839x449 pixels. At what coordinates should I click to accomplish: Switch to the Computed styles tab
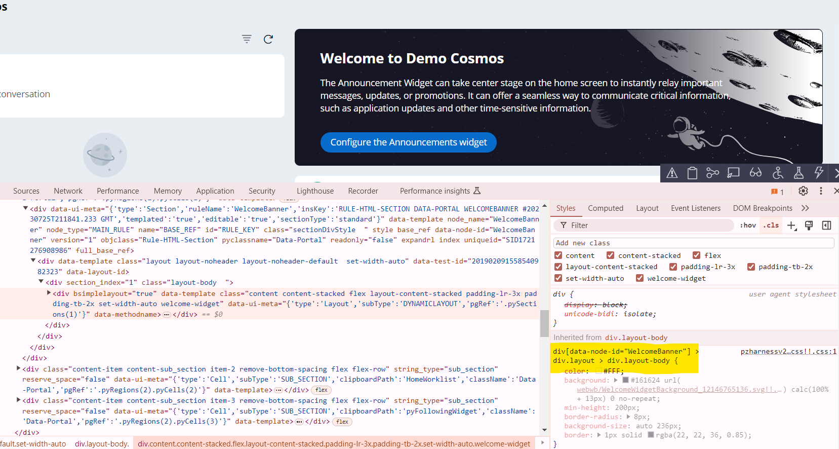click(606, 208)
